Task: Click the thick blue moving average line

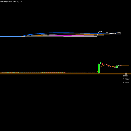Action: click(61, 33)
